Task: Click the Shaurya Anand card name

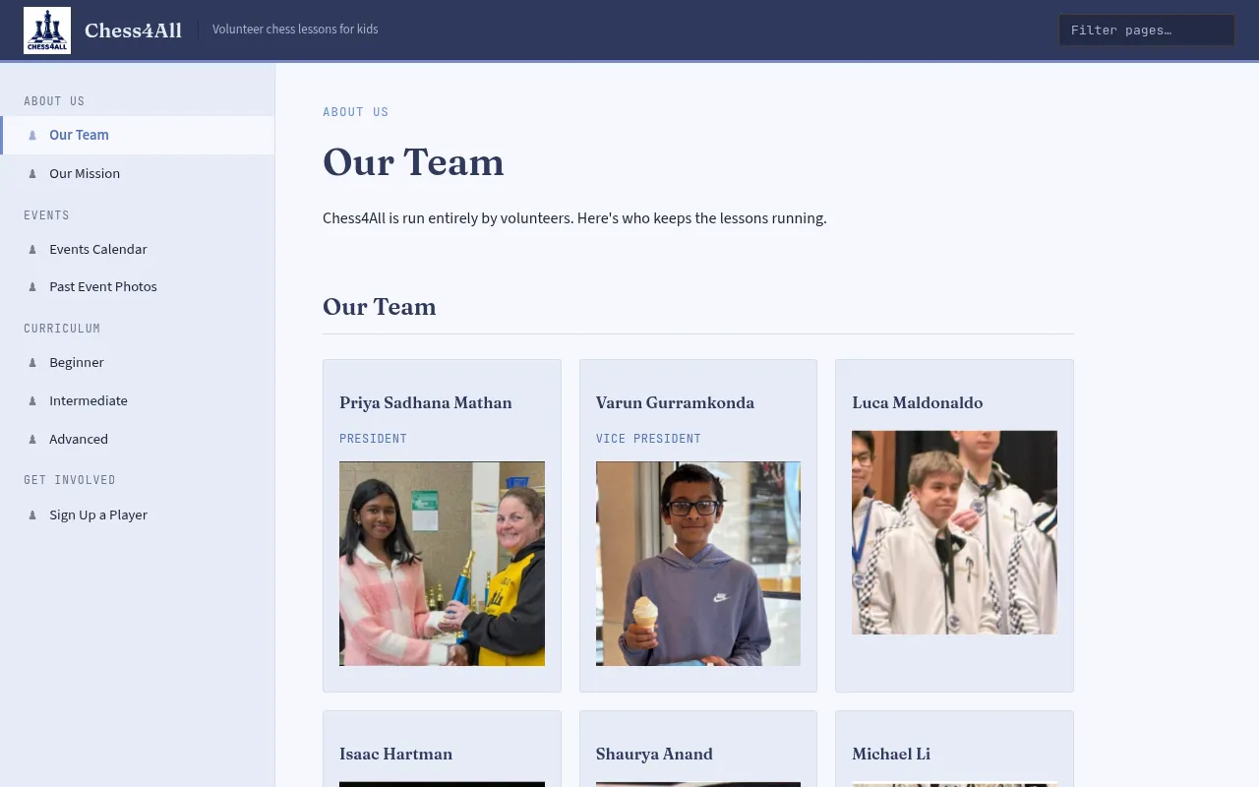Action: point(654,754)
